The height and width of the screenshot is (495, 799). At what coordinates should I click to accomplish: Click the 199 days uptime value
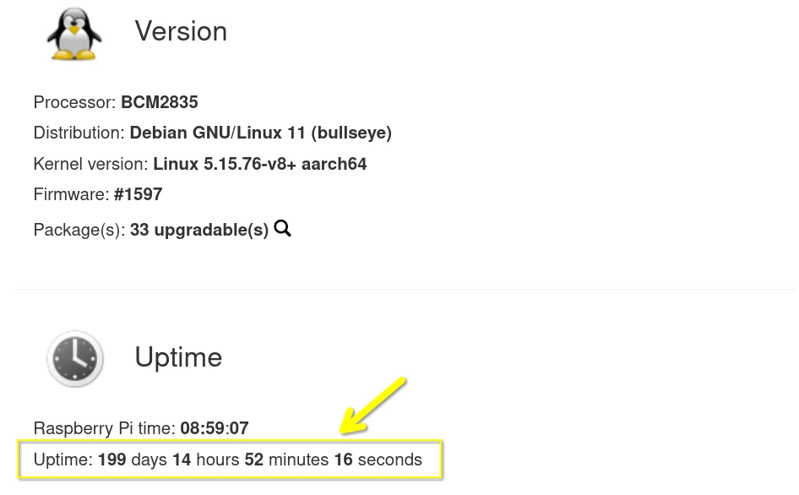(x=133, y=460)
